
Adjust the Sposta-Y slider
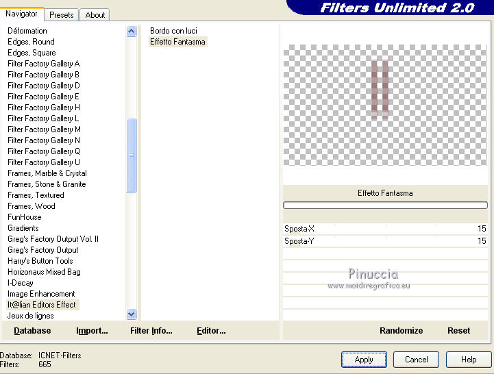point(385,241)
